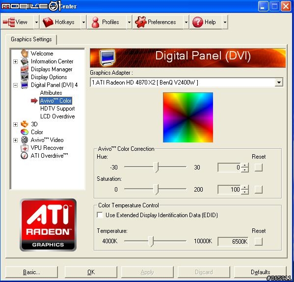Click the Help question mark icon
Screen dimensions: 294x282
tap(198, 22)
